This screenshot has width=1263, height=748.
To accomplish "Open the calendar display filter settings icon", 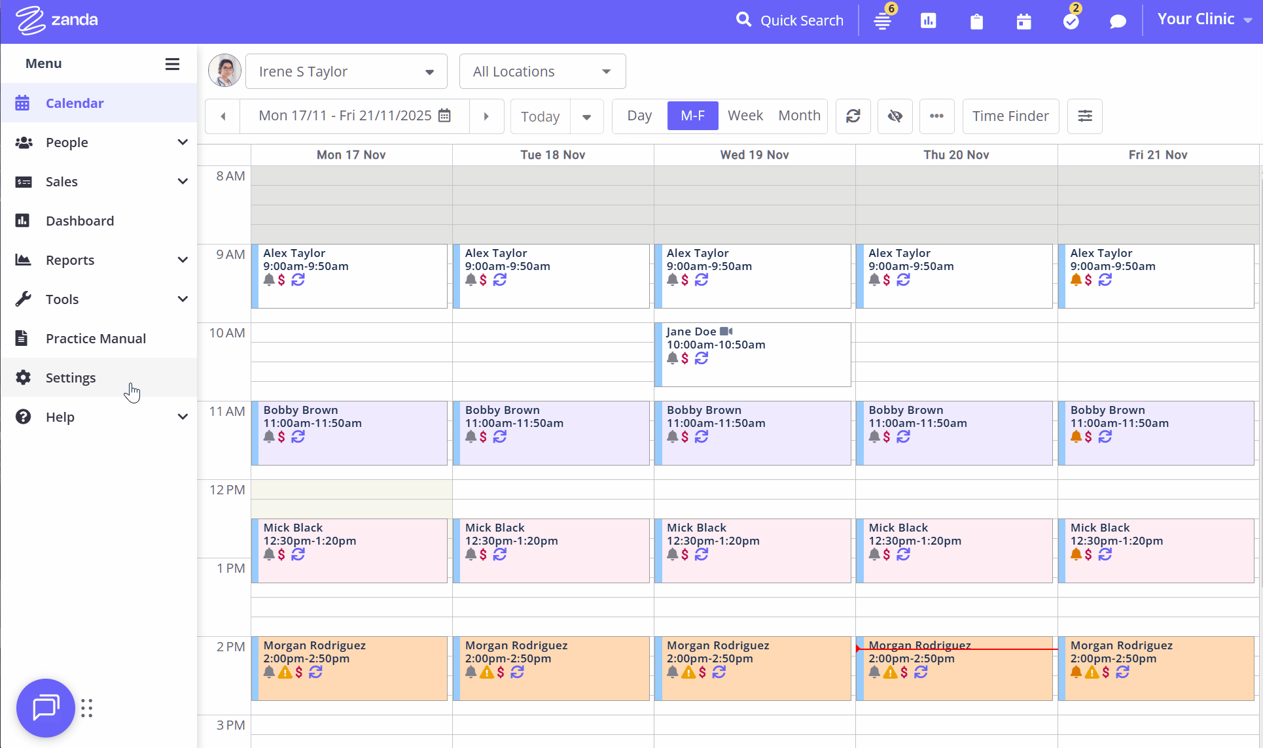I will [1085, 116].
